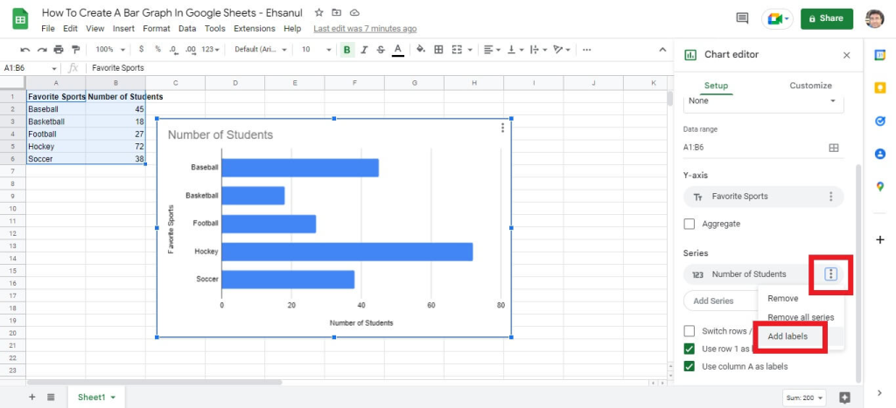Print the spreadsheet using printer icon

point(59,50)
